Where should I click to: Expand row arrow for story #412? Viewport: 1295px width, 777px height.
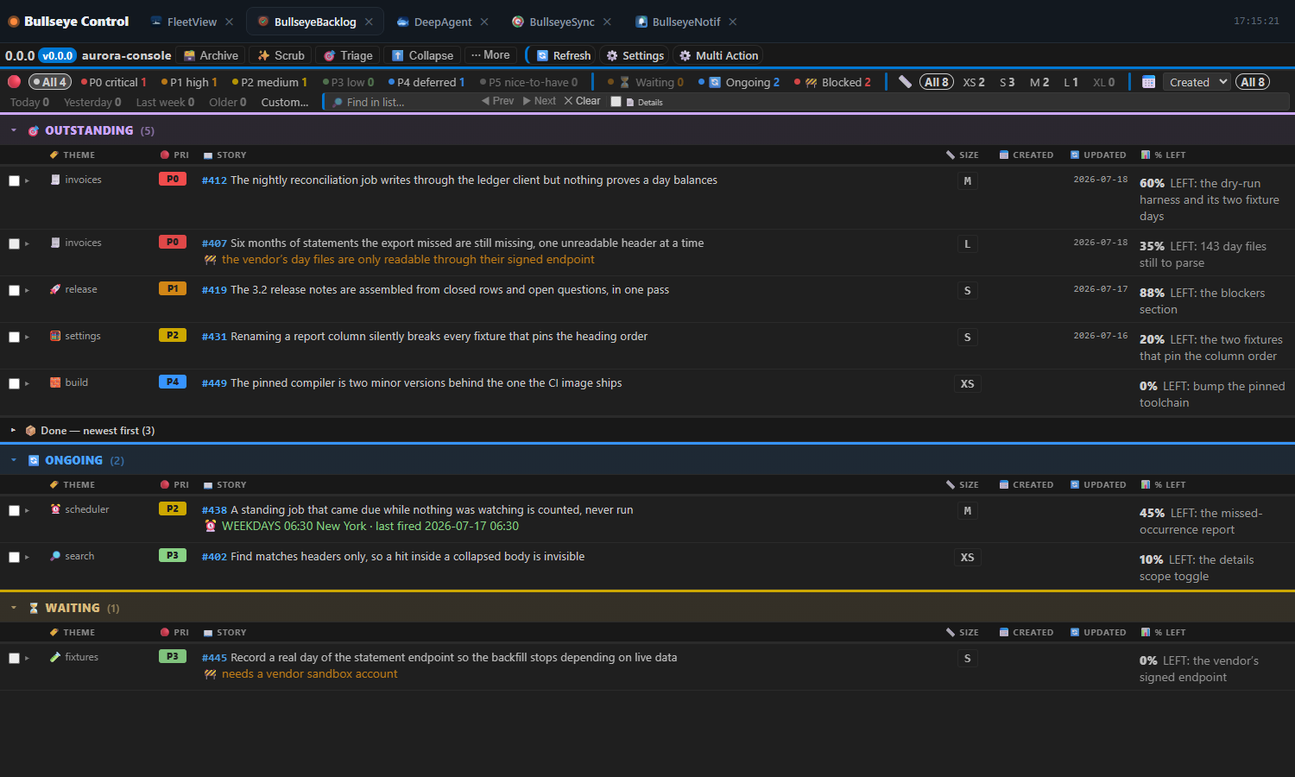(28, 181)
